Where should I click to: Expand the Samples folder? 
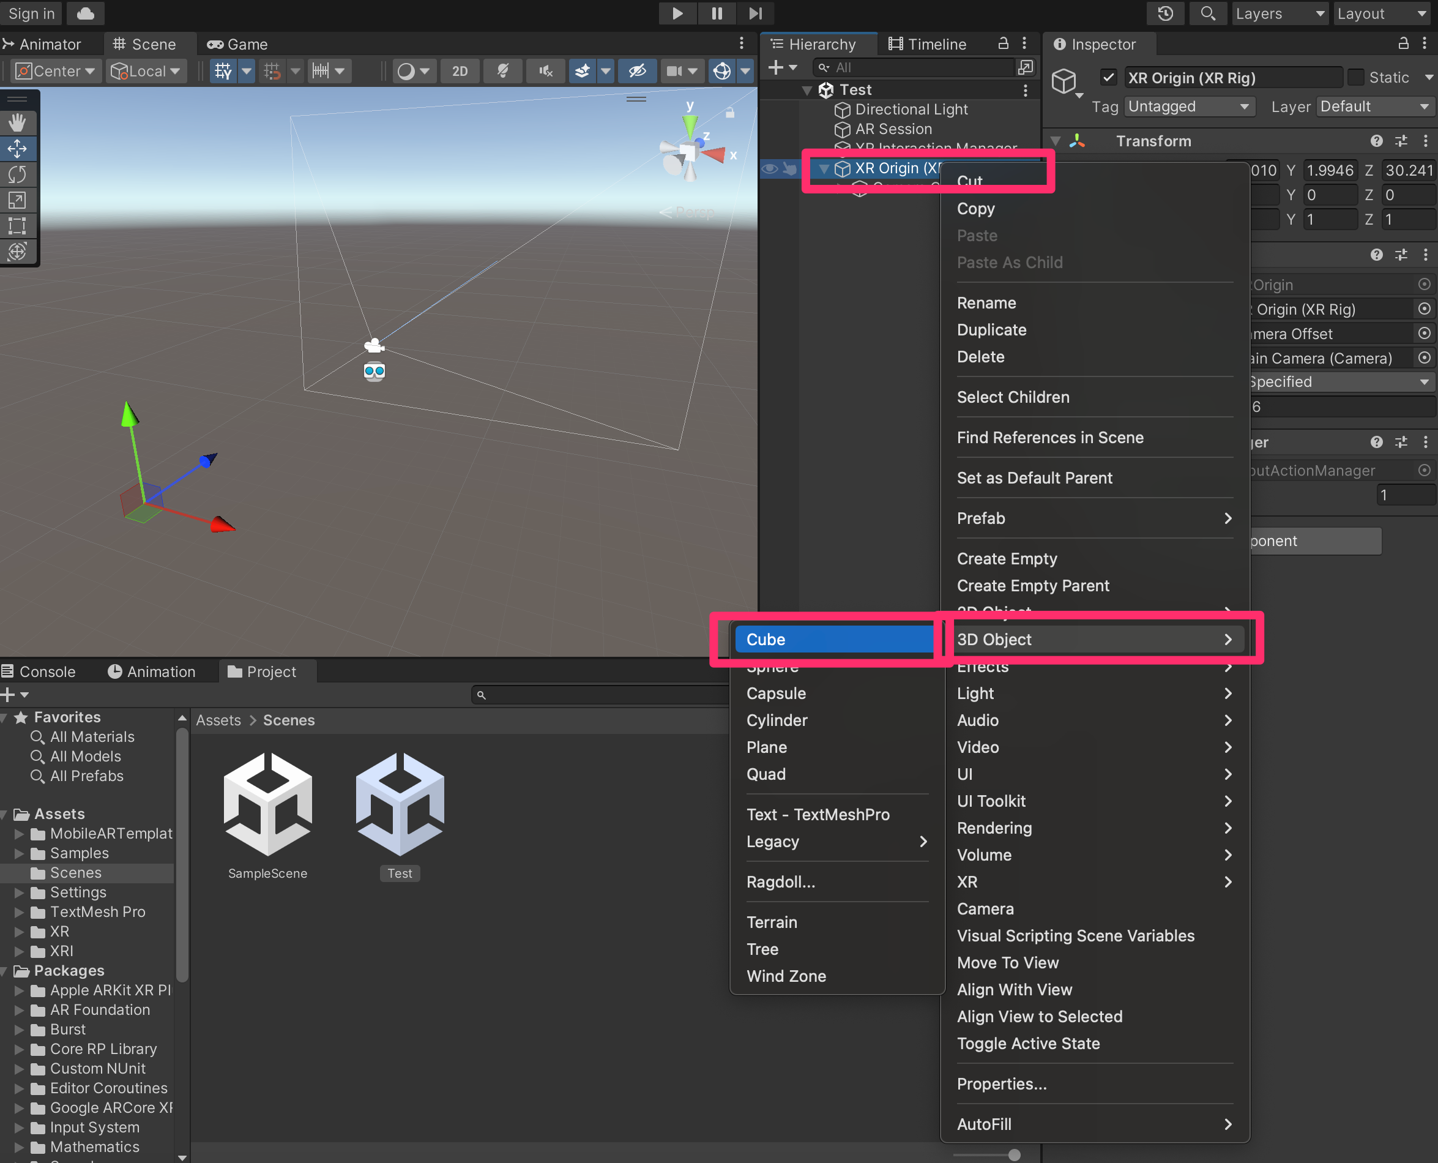[20, 853]
